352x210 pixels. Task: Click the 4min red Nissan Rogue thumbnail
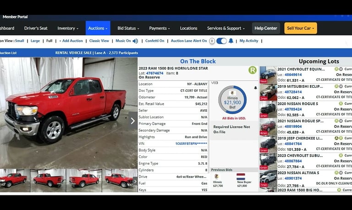pyautogui.click(x=268, y=126)
